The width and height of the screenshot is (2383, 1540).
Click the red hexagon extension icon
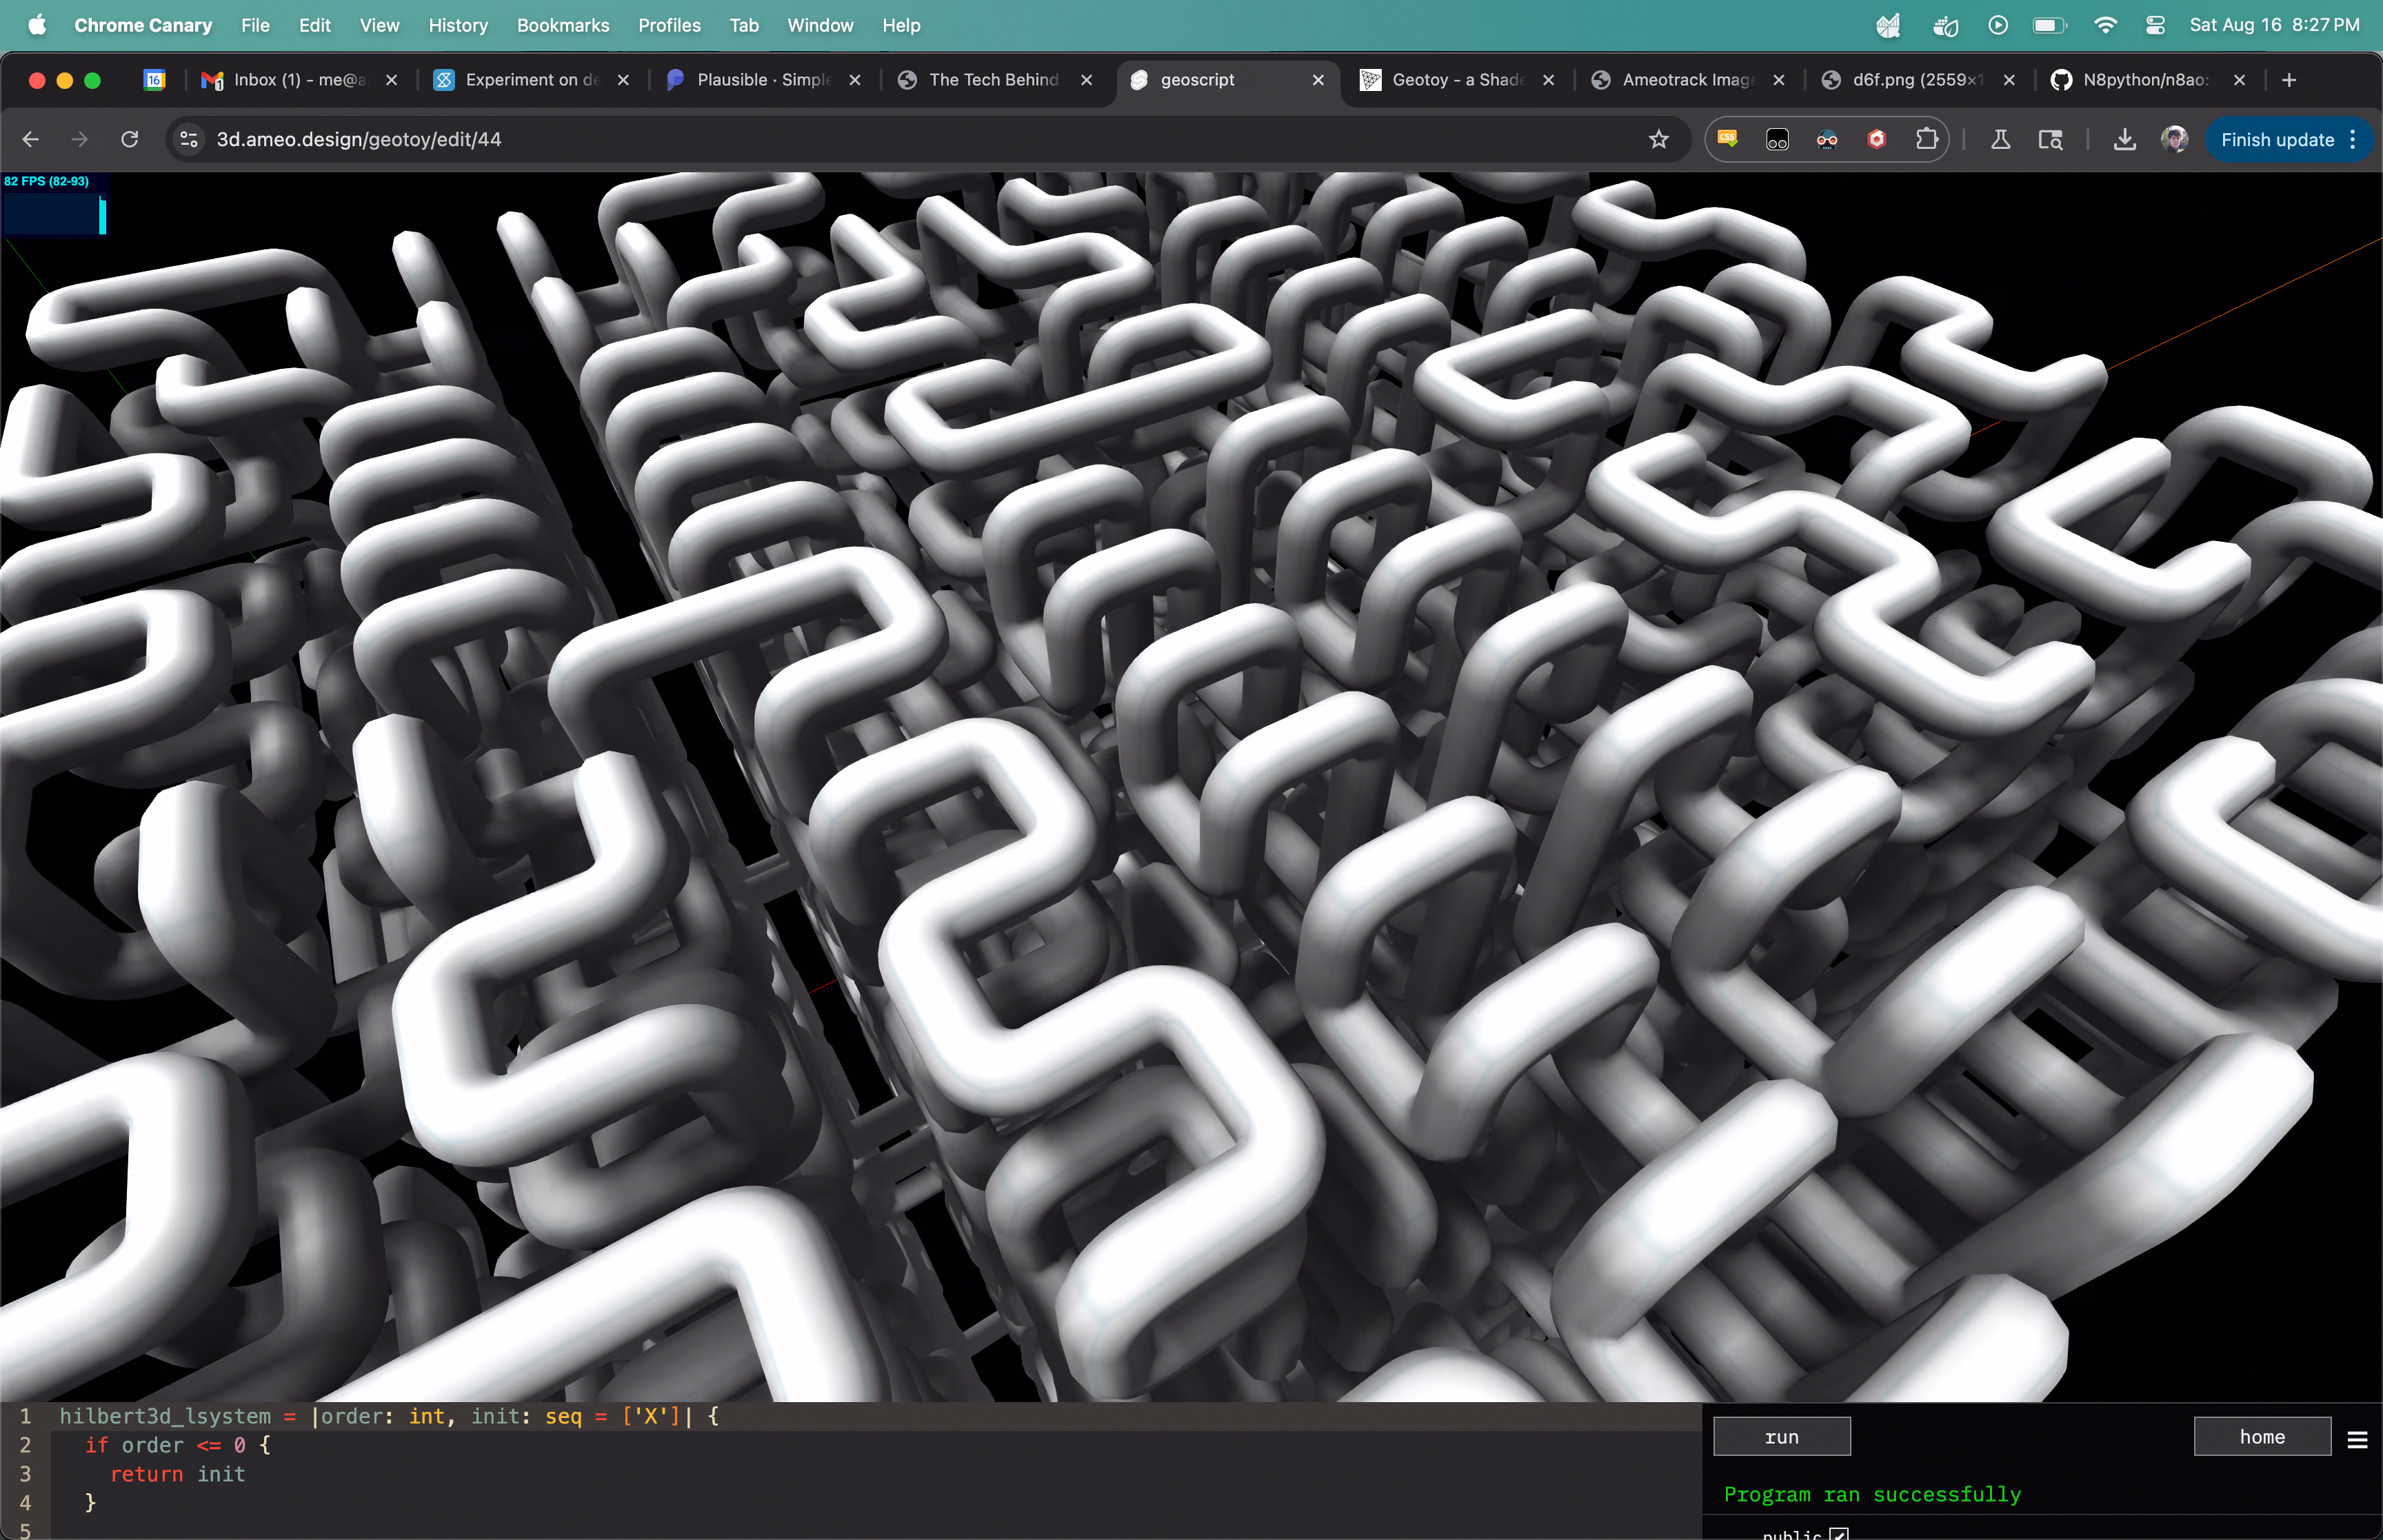click(x=1876, y=139)
